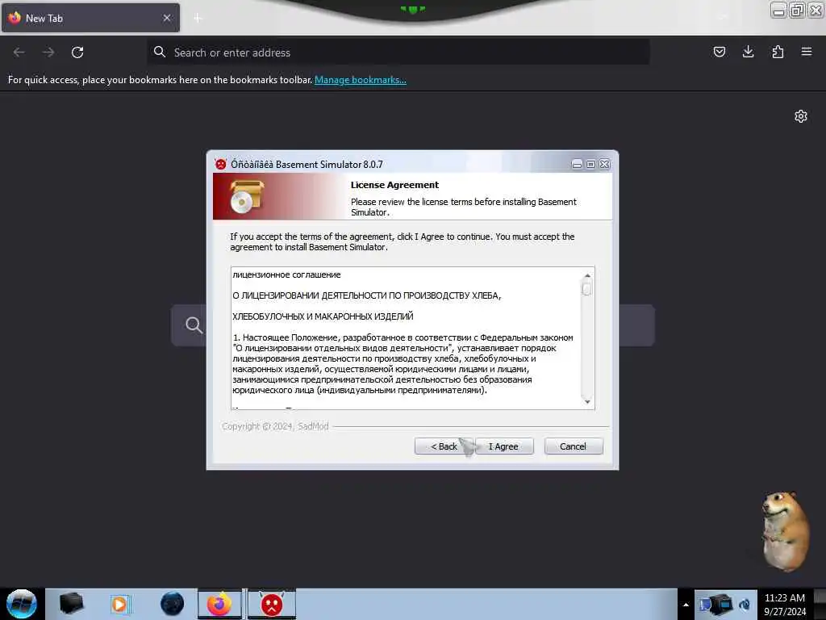Maximize the installer dialog

pyautogui.click(x=590, y=165)
